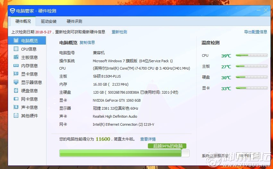
Task: Click NVIDIA GeForce GTX 1060 6GB text
Action: pyautogui.click(x=117, y=100)
